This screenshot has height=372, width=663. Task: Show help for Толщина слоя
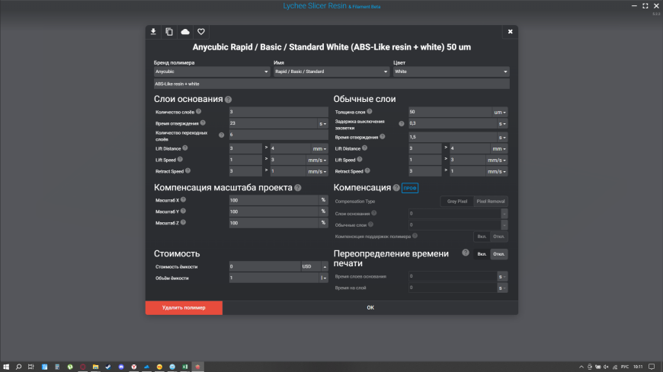click(x=370, y=112)
